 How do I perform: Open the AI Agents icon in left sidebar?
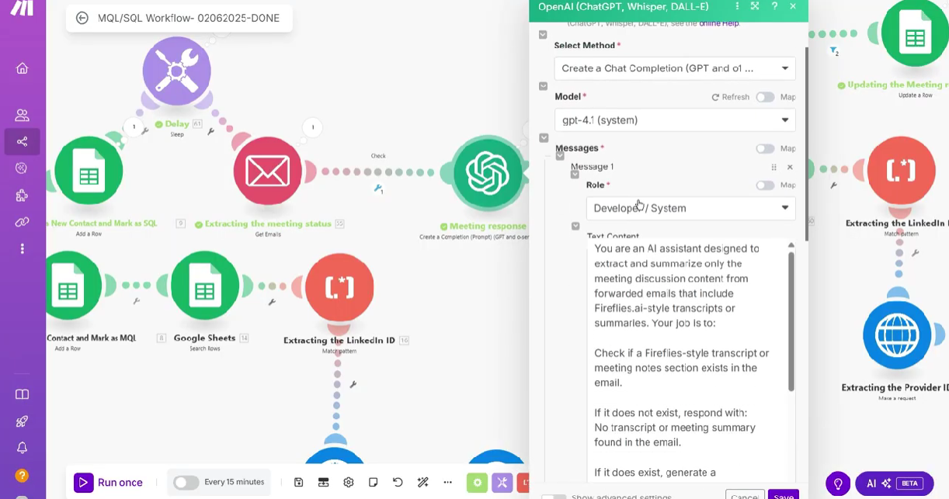(x=22, y=168)
